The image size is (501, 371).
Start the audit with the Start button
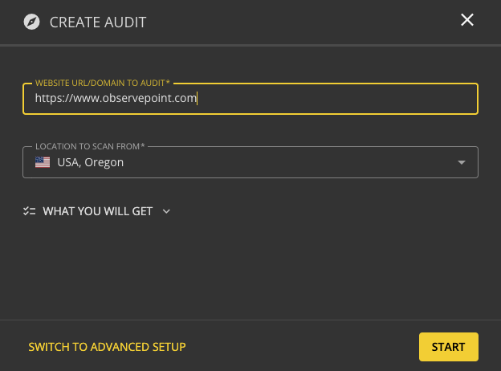tap(449, 347)
